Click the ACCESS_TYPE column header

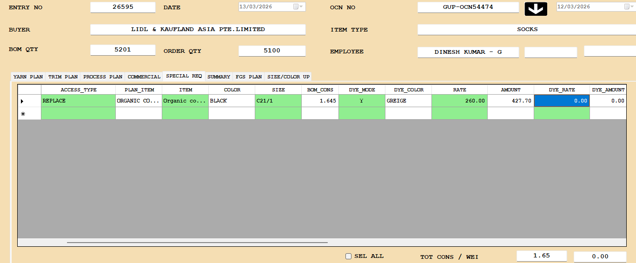click(78, 90)
